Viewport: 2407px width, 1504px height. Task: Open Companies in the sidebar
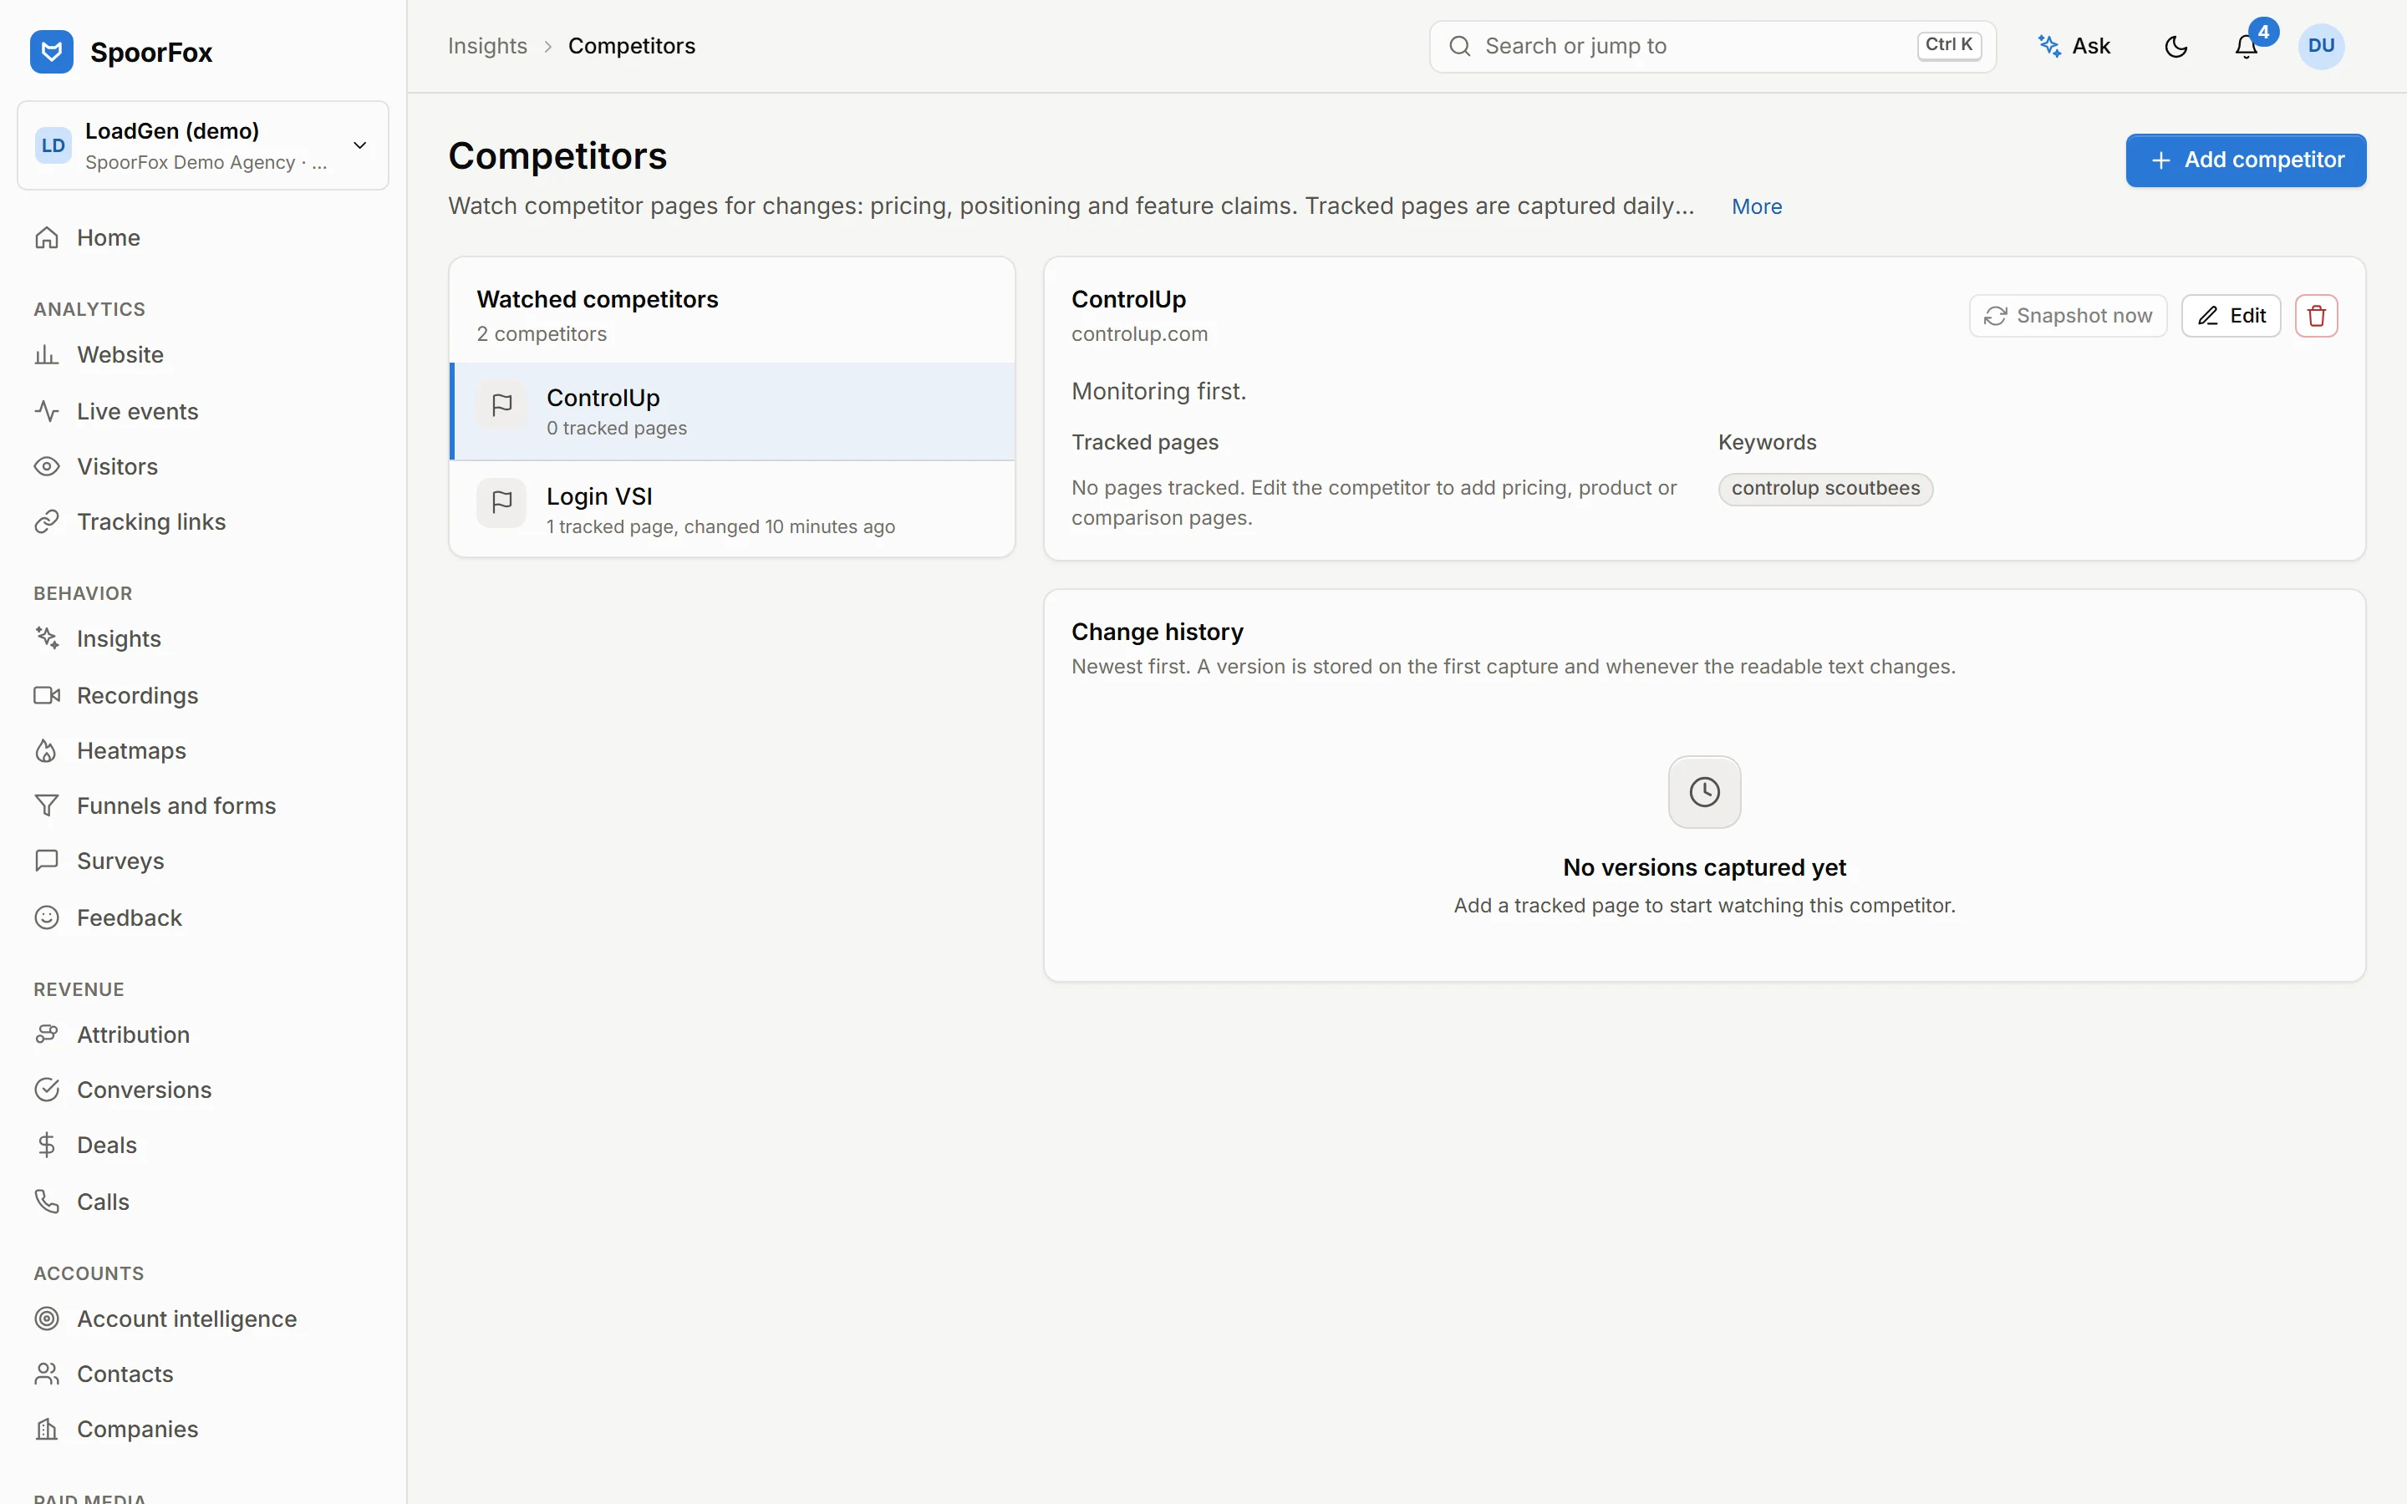(x=203, y=1430)
